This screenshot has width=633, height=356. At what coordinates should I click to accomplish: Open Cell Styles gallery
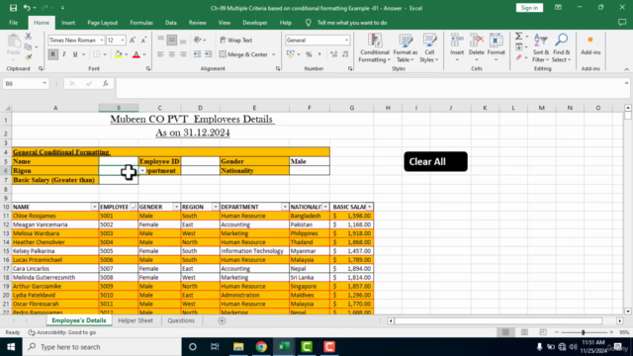point(429,48)
